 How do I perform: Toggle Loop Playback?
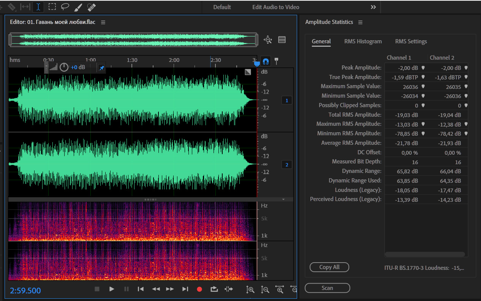click(x=214, y=289)
